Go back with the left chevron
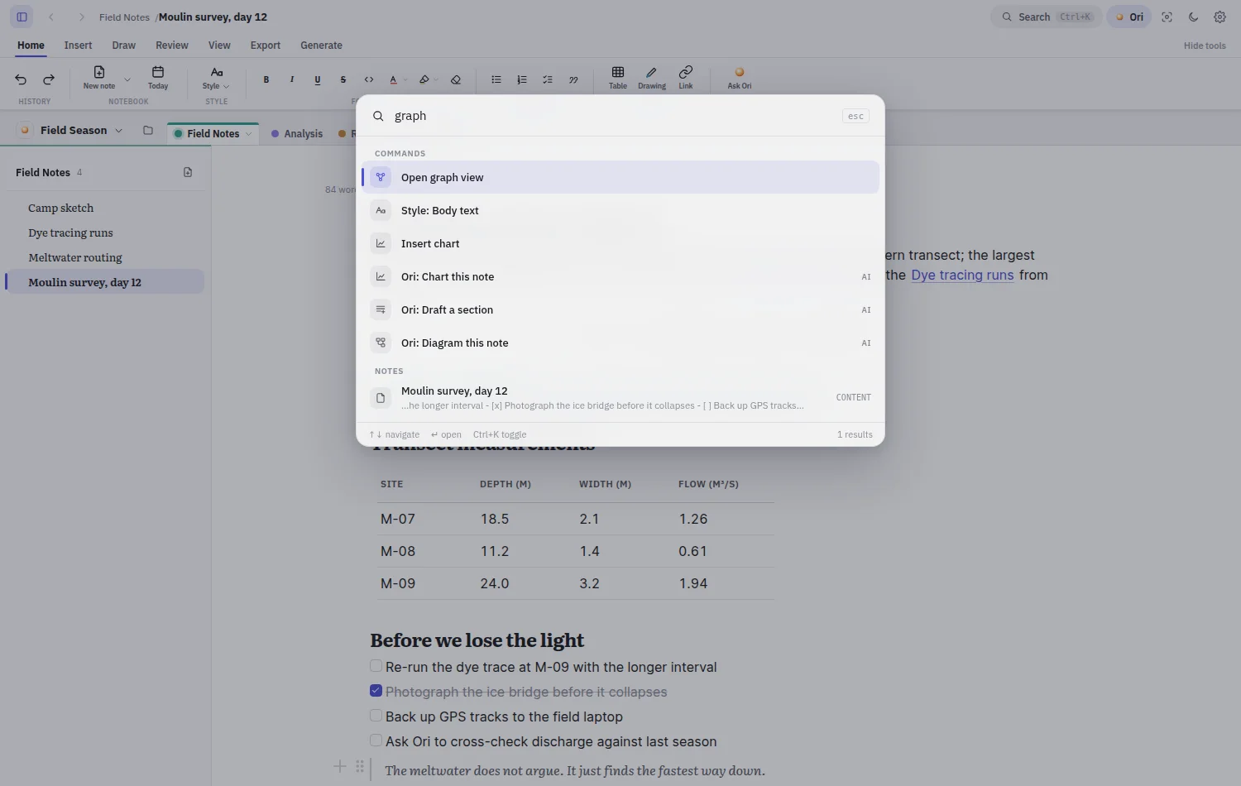Image resolution: width=1241 pixels, height=786 pixels. tap(51, 17)
